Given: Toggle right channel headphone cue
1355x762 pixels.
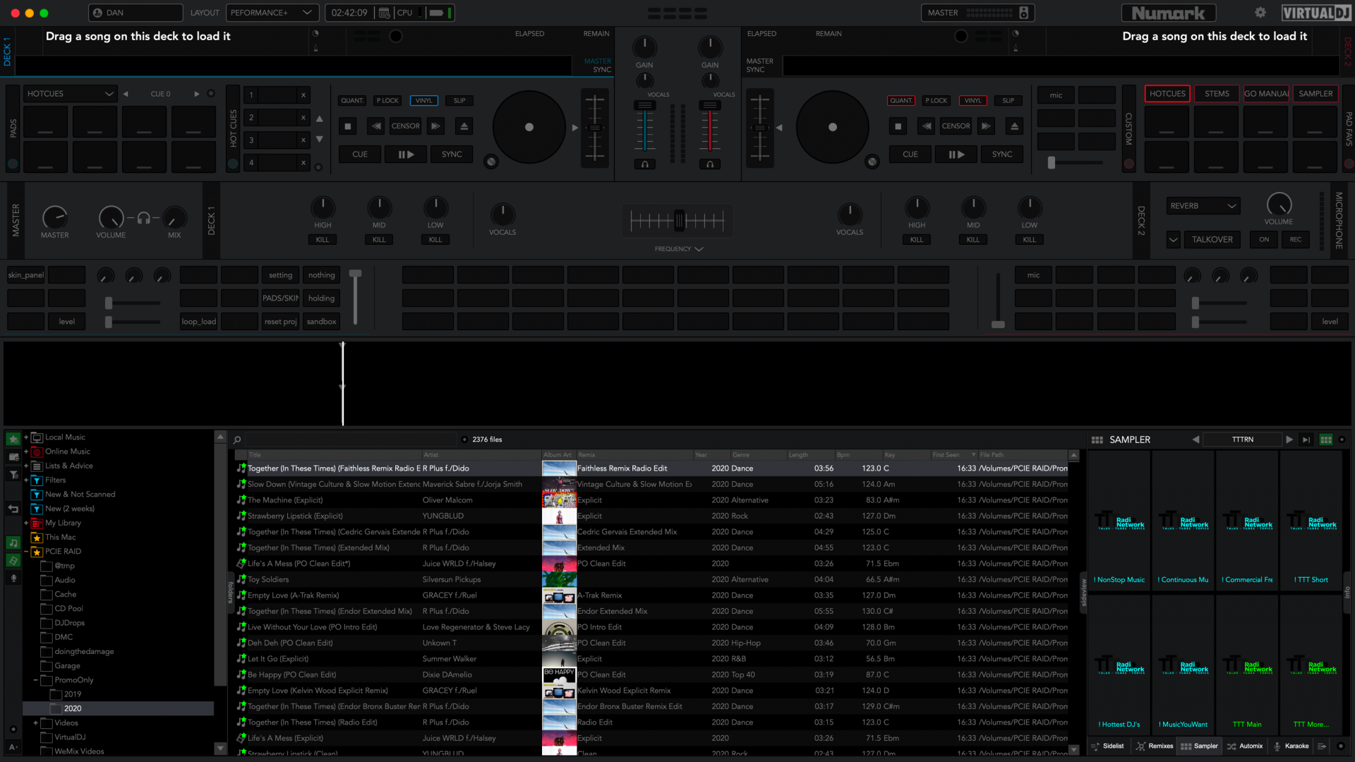Looking at the screenshot, I should (710, 164).
